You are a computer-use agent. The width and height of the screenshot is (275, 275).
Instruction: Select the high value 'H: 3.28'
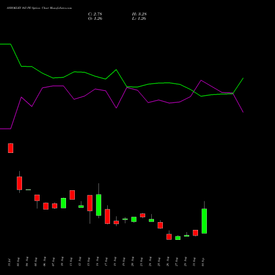click(139, 14)
